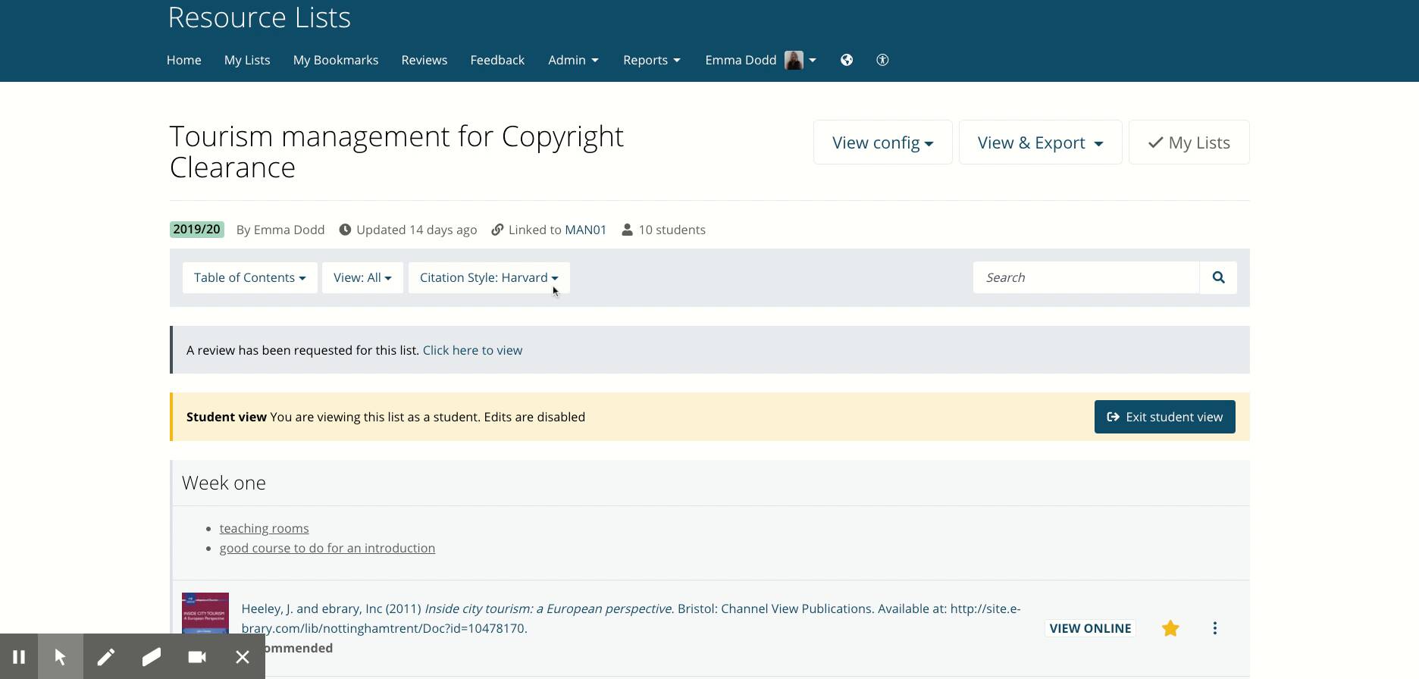Click the search magnifier button

[1218, 277]
